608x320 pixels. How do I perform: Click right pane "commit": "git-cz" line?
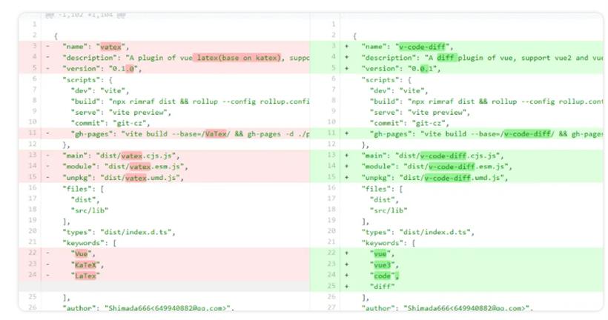coord(457,123)
